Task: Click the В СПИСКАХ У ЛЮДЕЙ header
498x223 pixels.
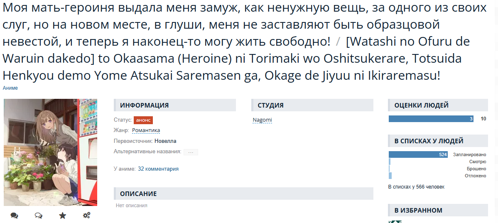Action: [438, 141]
